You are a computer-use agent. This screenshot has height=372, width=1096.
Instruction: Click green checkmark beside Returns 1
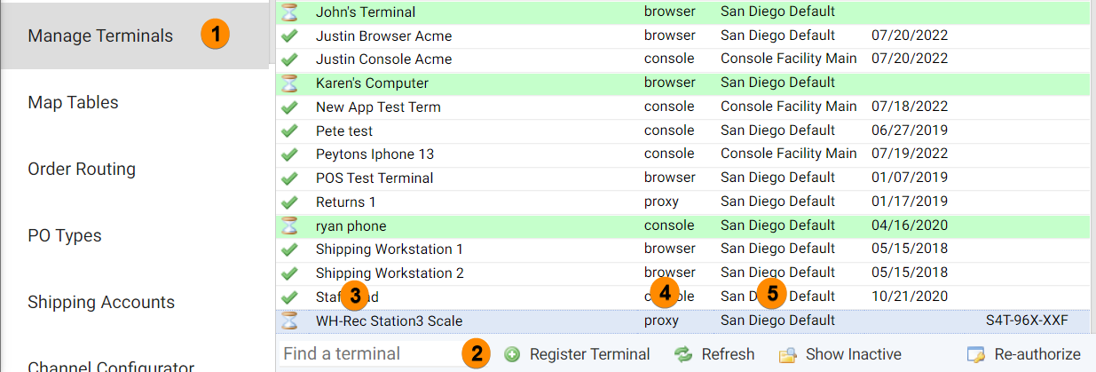[x=289, y=202]
